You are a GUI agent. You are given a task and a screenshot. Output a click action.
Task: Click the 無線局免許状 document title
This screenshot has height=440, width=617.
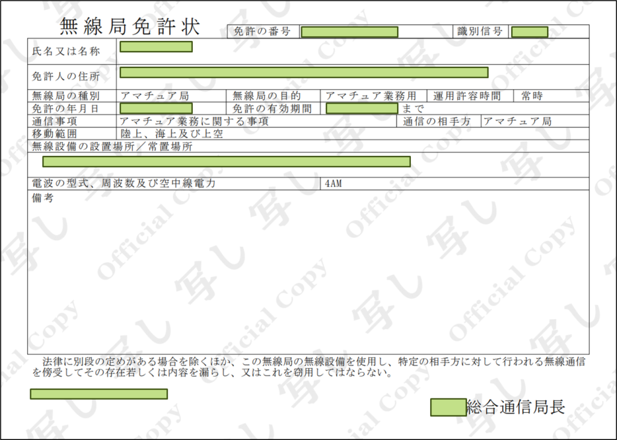tap(130, 26)
